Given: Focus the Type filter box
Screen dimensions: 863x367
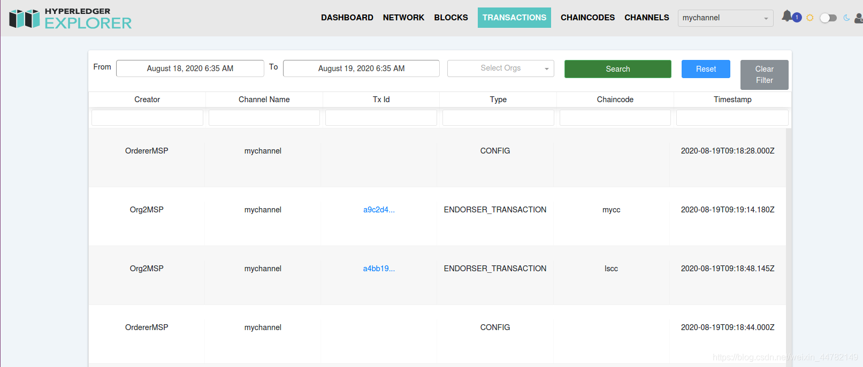Looking at the screenshot, I should coord(498,118).
